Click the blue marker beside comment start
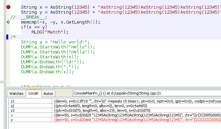This screenshot has height=129, width=221. click(7, 37)
